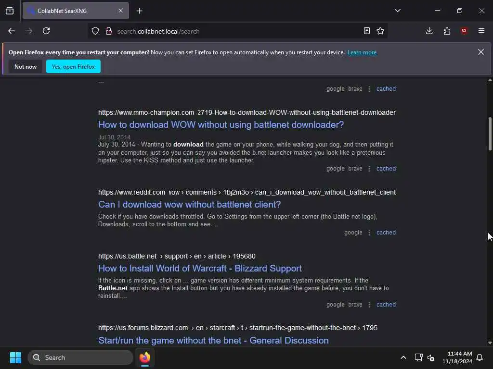Show hidden system tray icons chevron

pyautogui.click(x=403, y=357)
